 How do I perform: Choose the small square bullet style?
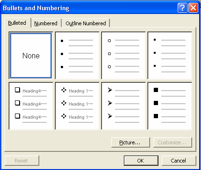pyautogui.click(x=170, y=56)
